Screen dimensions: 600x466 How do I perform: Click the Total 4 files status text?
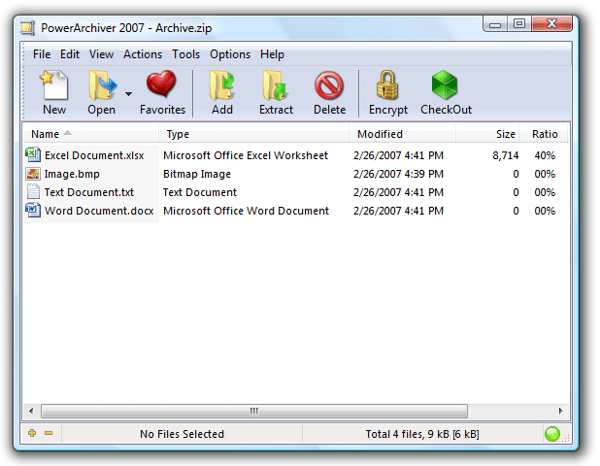point(422,434)
